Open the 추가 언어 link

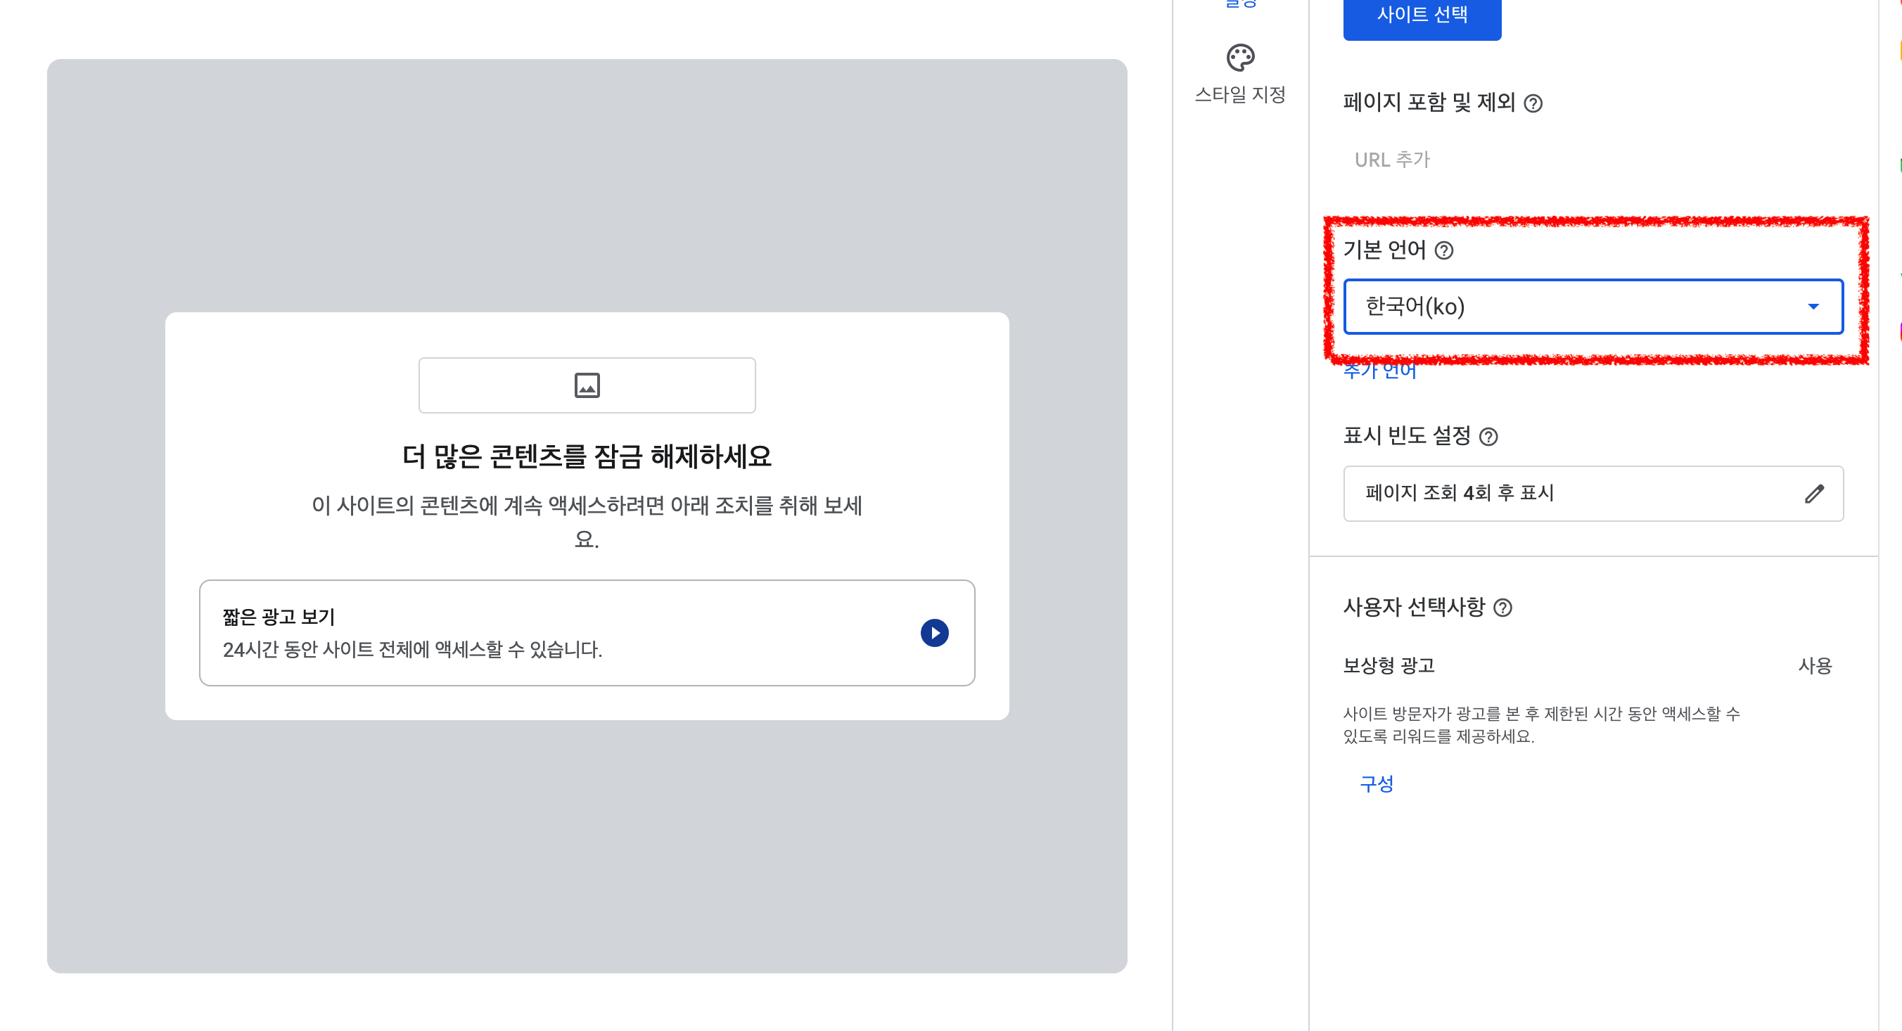tap(1379, 371)
